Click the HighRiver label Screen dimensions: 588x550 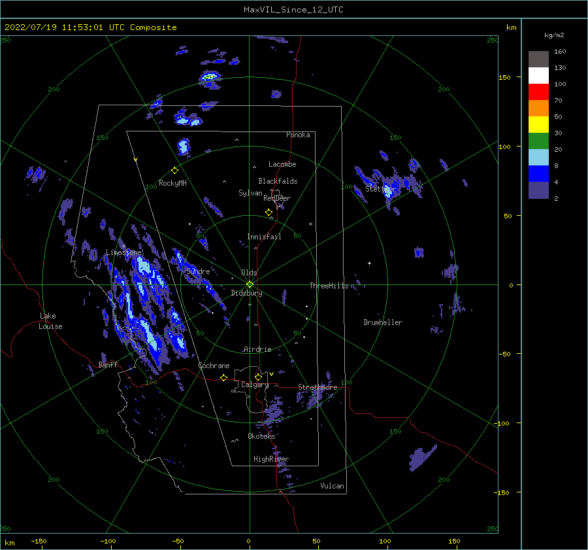tap(271, 459)
